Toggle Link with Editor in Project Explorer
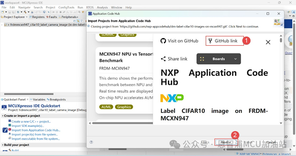Viewport: 296px width, 156px height. pos(78,21)
